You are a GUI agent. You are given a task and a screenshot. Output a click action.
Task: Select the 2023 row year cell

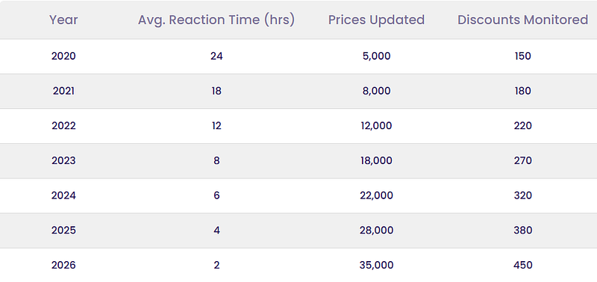click(x=63, y=160)
